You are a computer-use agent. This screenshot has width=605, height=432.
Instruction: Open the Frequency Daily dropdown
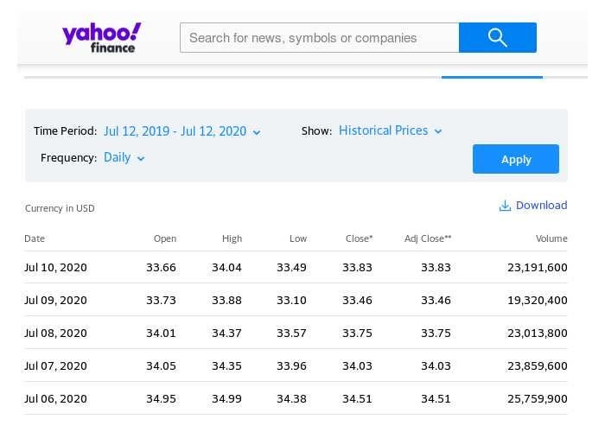124,157
